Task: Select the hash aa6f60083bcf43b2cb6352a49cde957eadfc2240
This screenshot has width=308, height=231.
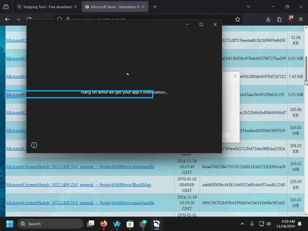Action: [244, 185]
